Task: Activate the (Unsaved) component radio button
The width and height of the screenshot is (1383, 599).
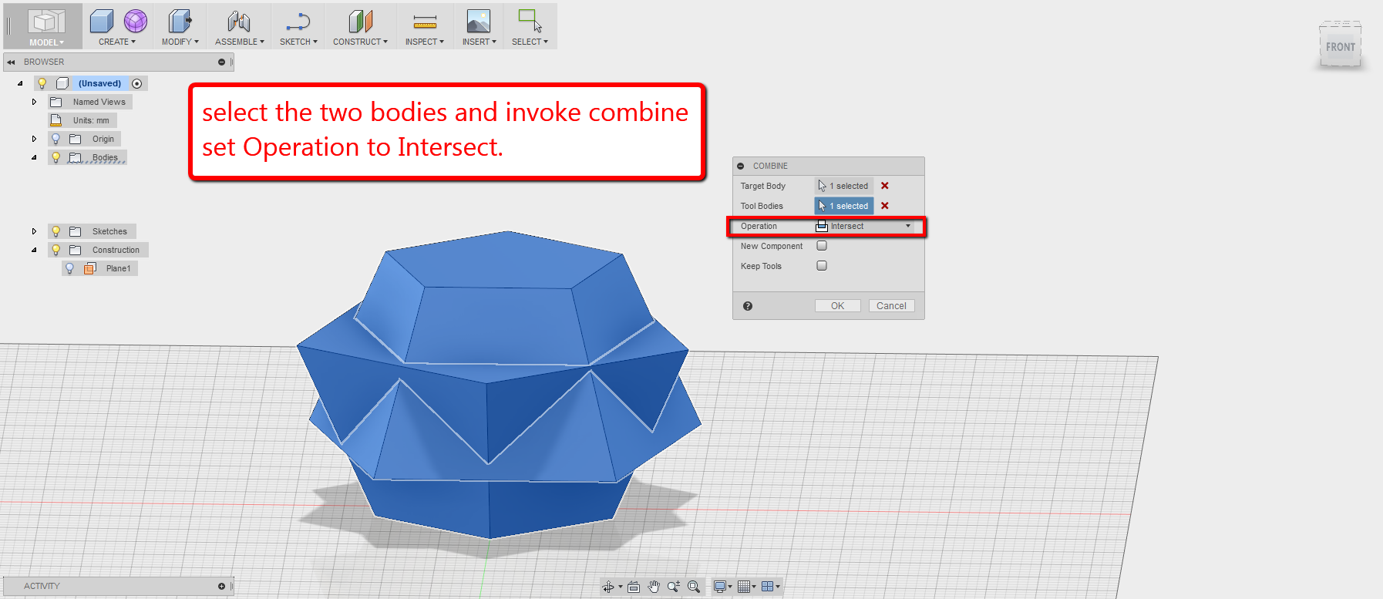Action: (x=137, y=83)
